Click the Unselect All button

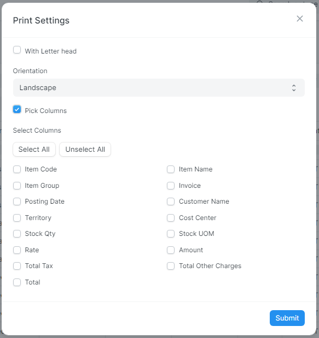click(x=85, y=149)
